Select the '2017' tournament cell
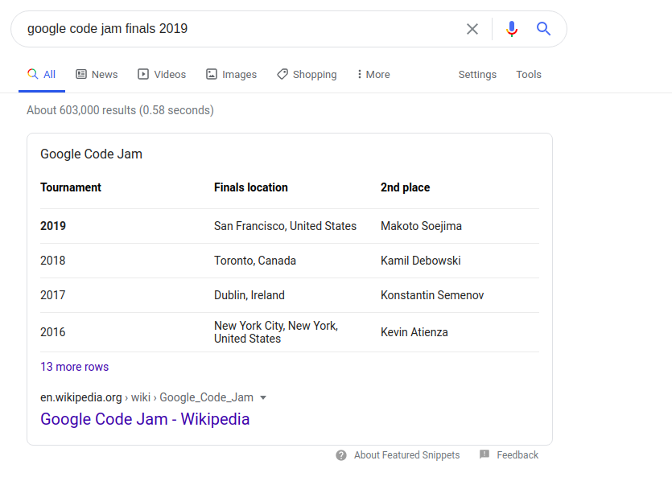The width and height of the screenshot is (672, 481). pos(53,295)
